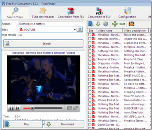Screen dimensions: 152x130
Task: Click 'Demonstration o...' description
Action: (135, 100)
